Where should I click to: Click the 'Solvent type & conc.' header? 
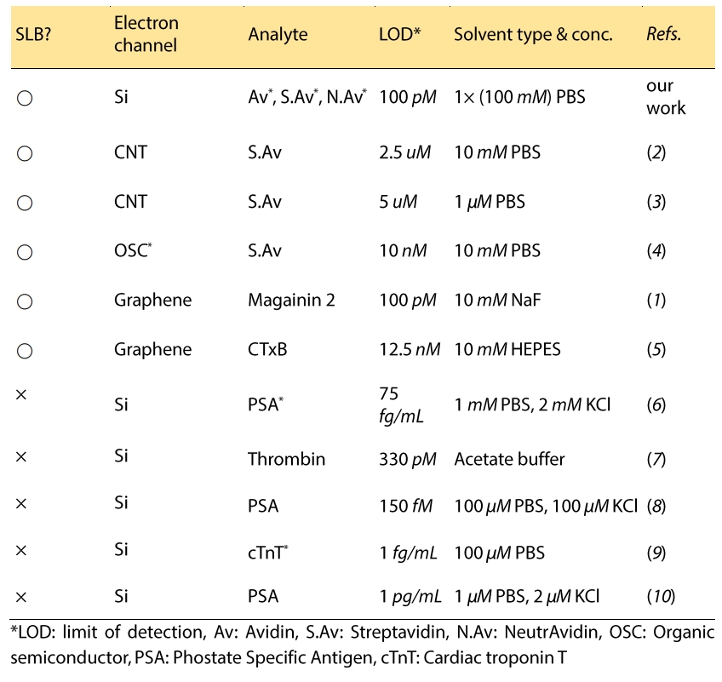click(x=533, y=34)
